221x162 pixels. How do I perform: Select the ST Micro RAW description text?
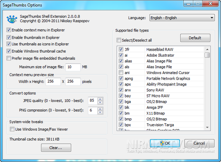[158, 96]
